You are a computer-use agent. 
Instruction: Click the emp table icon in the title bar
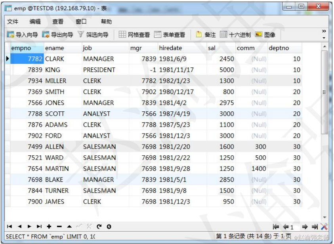point(8,8)
